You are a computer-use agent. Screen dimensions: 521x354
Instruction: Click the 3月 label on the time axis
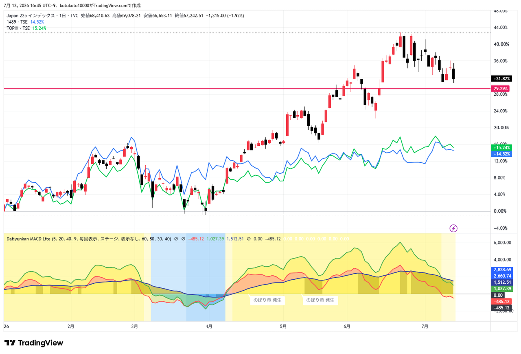(x=135, y=326)
